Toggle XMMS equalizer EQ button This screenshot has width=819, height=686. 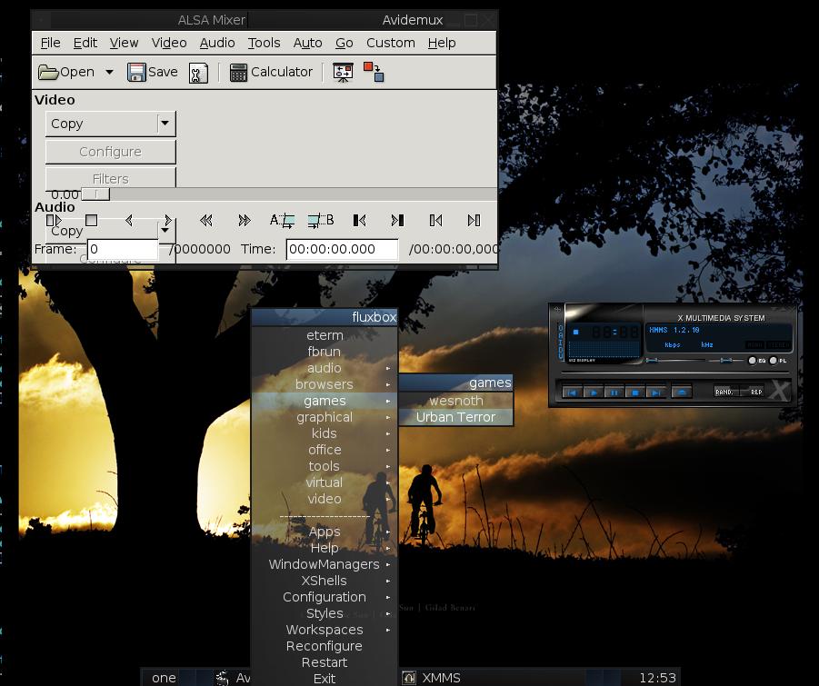757,361
